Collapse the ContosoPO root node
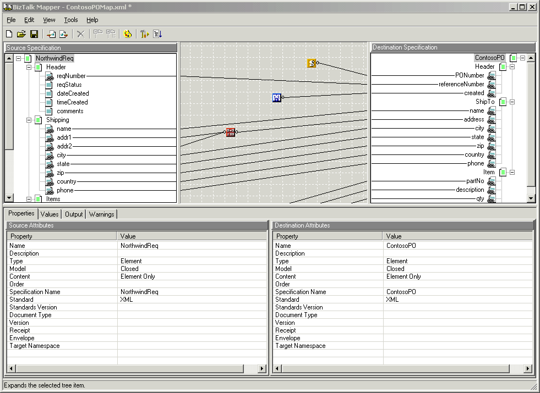The image size is (540, 393). pyautogui.click(x=522, y=58)
